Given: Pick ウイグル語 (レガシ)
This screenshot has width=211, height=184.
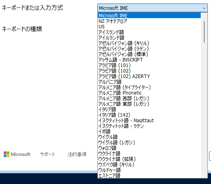Looking at the screenshot, I should (149, 142).
